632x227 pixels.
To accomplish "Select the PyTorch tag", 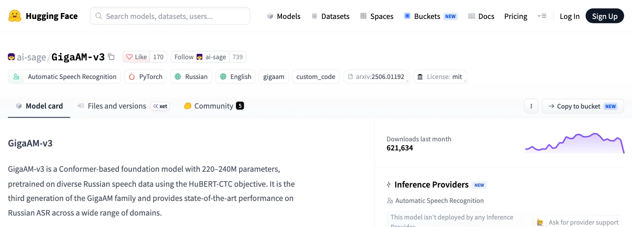I will click(x=145, y=77).
